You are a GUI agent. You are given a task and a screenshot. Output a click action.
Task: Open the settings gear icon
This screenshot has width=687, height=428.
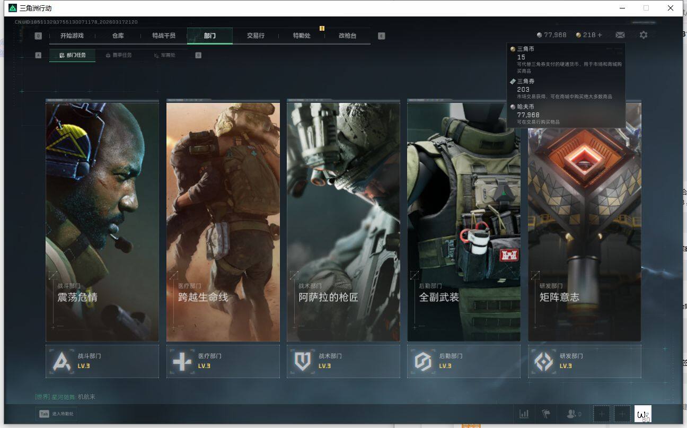click(x=643, y=35)
